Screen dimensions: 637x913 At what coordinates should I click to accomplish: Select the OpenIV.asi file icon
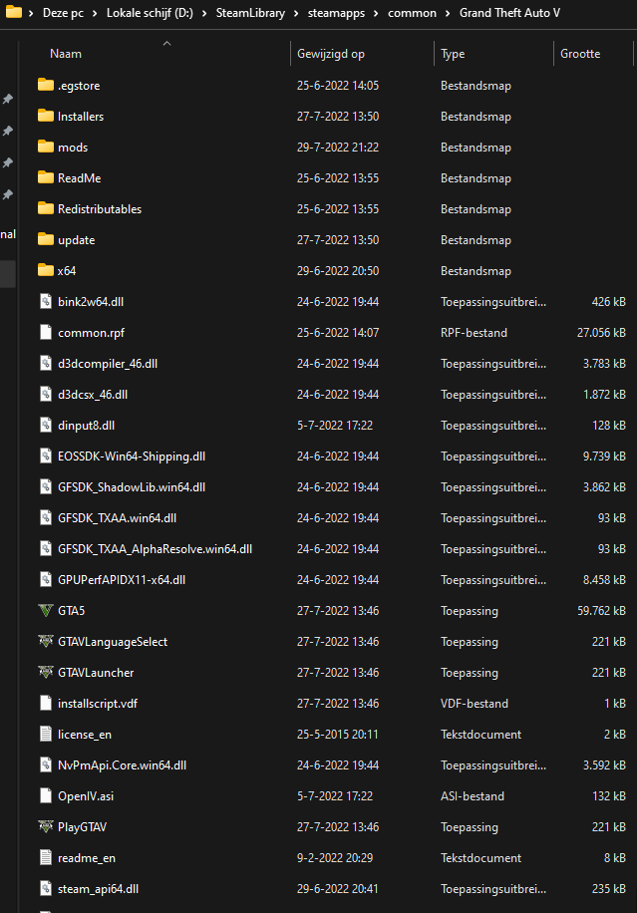click(x=46, y=795)
